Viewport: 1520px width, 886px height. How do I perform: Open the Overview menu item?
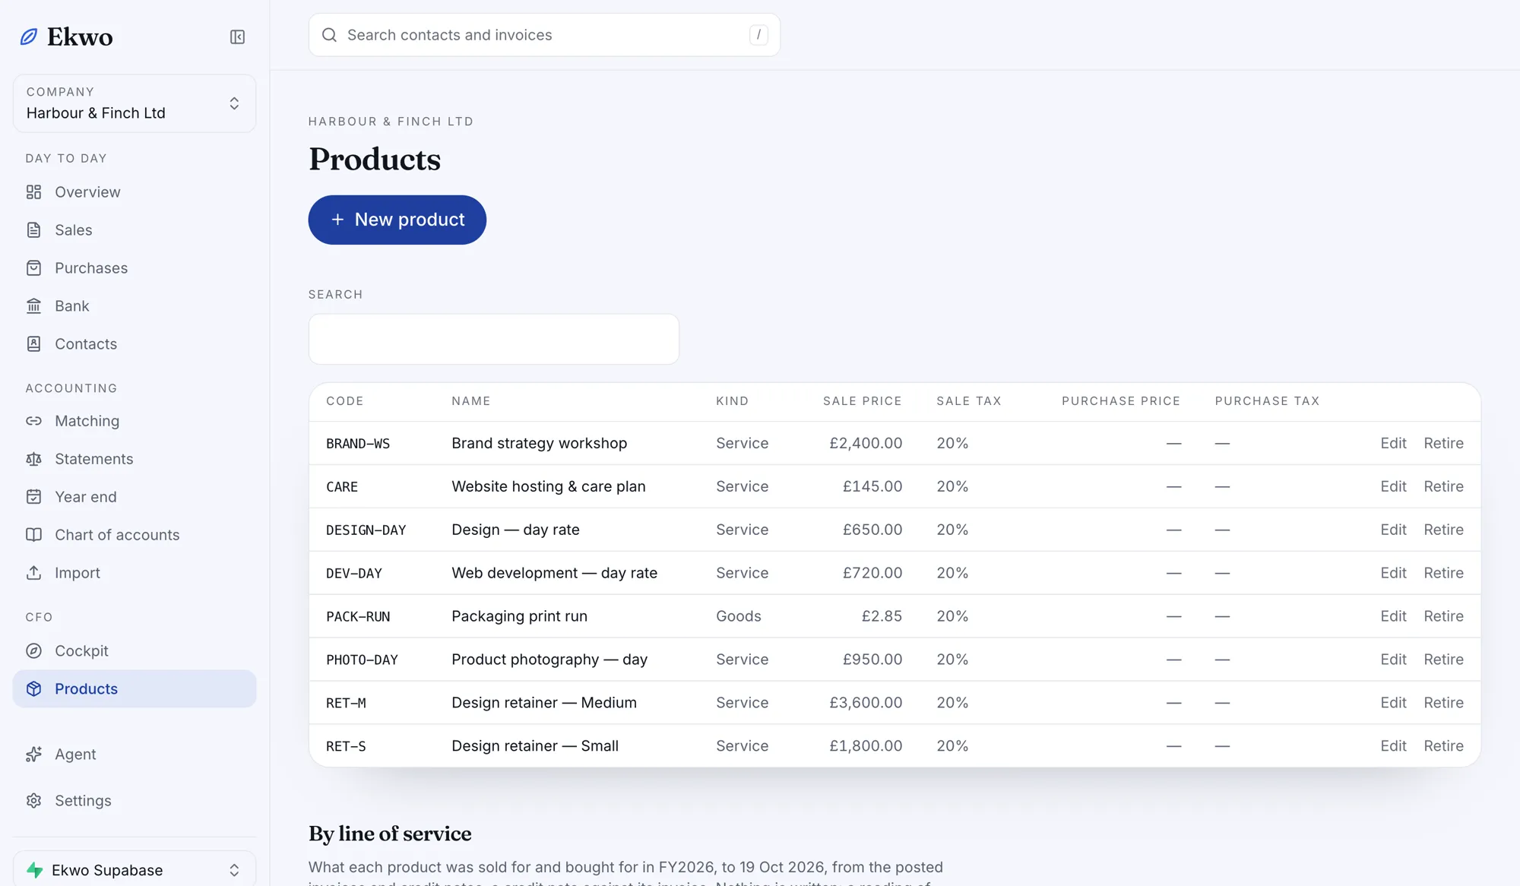coord(135,192)
